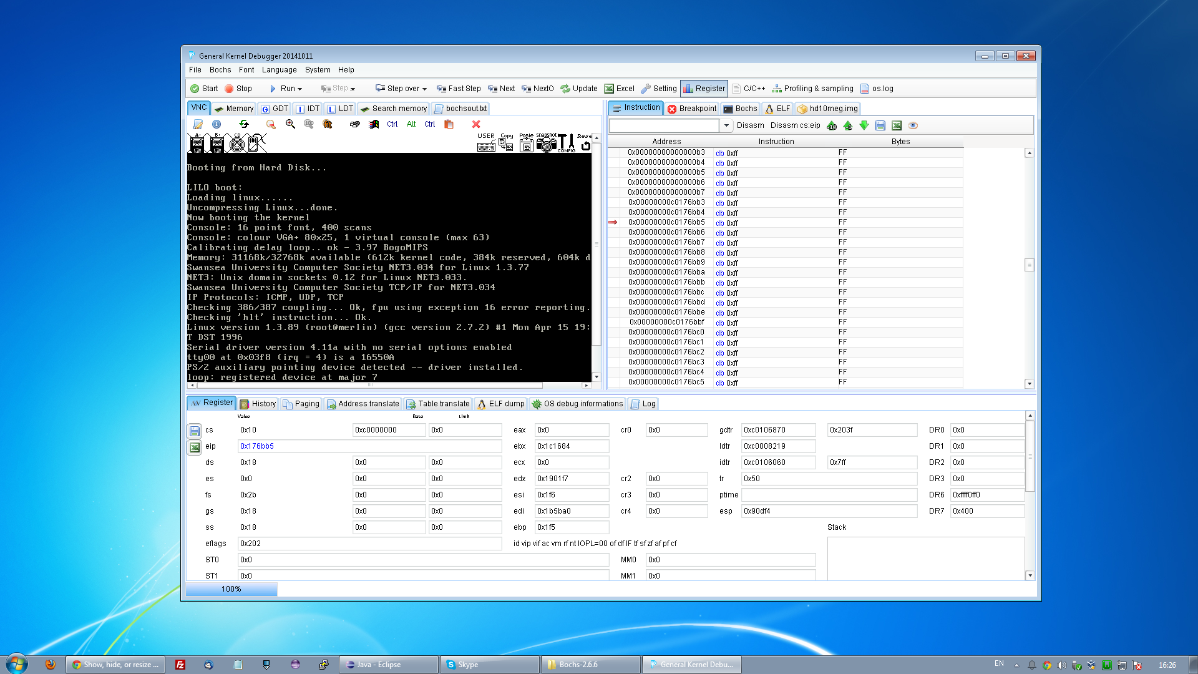This screenshot has width=1198, height=674.
Task: Click the green up-arrow minus 10 icon
Action: (x=832, y=125)
